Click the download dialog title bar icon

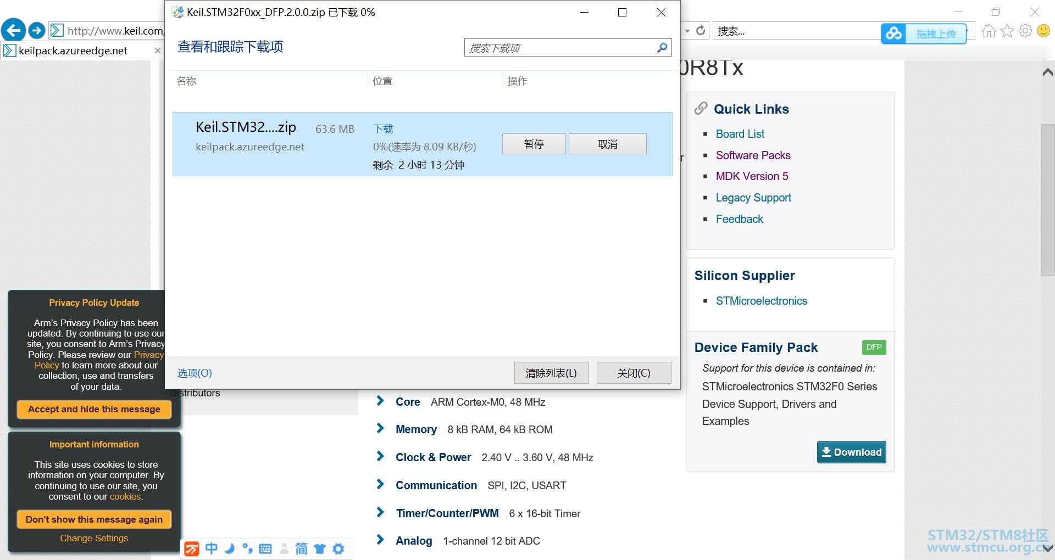pos(177,12)
